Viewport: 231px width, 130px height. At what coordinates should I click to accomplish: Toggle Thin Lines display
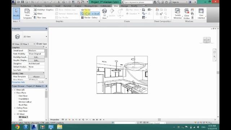(x=40, y=18)
